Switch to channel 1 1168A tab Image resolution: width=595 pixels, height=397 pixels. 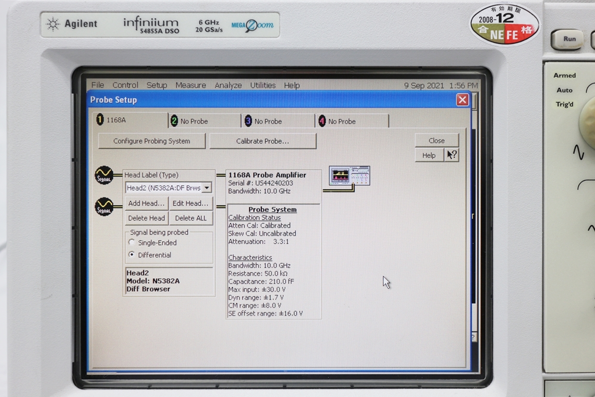pyautogui.click(x=130, y=120)
